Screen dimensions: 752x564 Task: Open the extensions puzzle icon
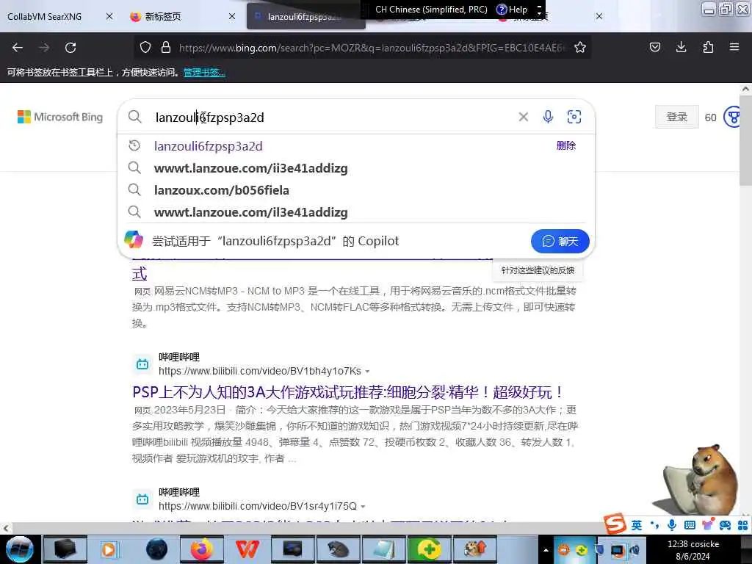pos(708,47)
